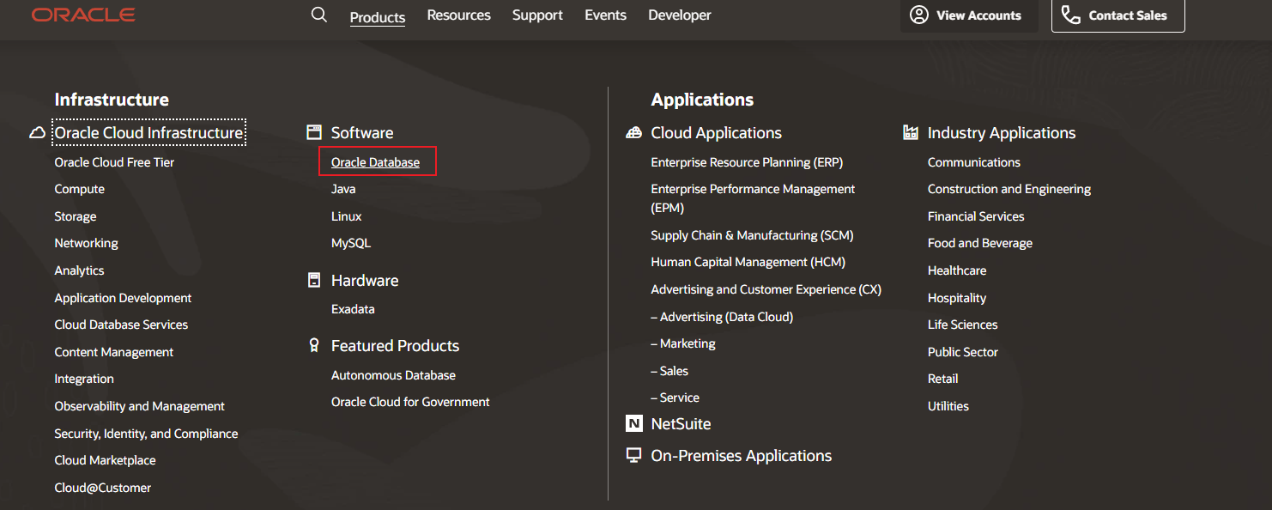Go to Networking
This screenshot has height=510, width=1272.
[x=87, y=243]
